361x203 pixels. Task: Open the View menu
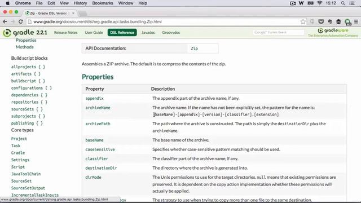click(x=64, y=3)
